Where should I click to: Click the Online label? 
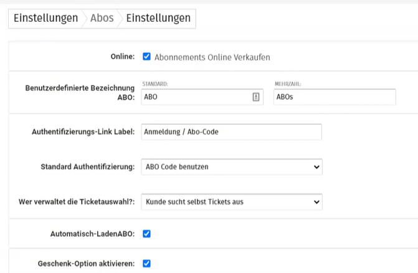[123, 57]
